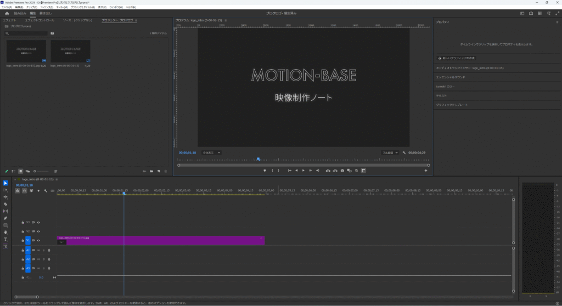Step forward one frame in Program Monitor
The image size is (562, 306).
click(x=311, y=171)
